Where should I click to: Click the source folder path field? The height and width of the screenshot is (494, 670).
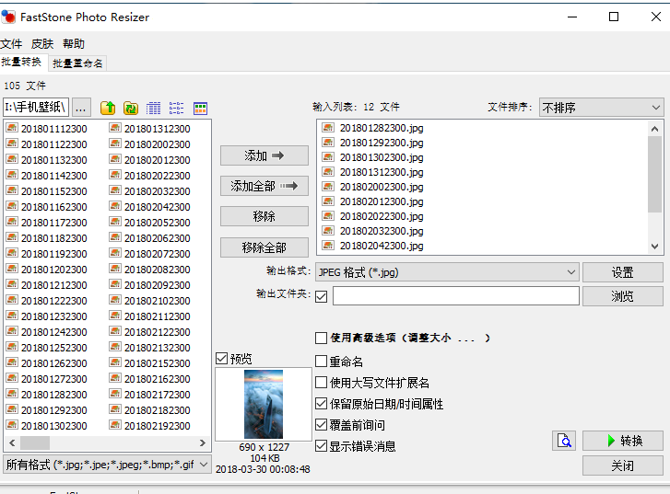[36, 108]
